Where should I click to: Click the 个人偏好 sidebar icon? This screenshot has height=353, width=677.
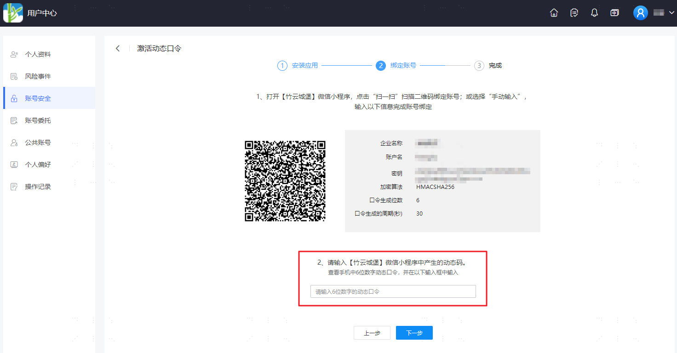point(14,165)
